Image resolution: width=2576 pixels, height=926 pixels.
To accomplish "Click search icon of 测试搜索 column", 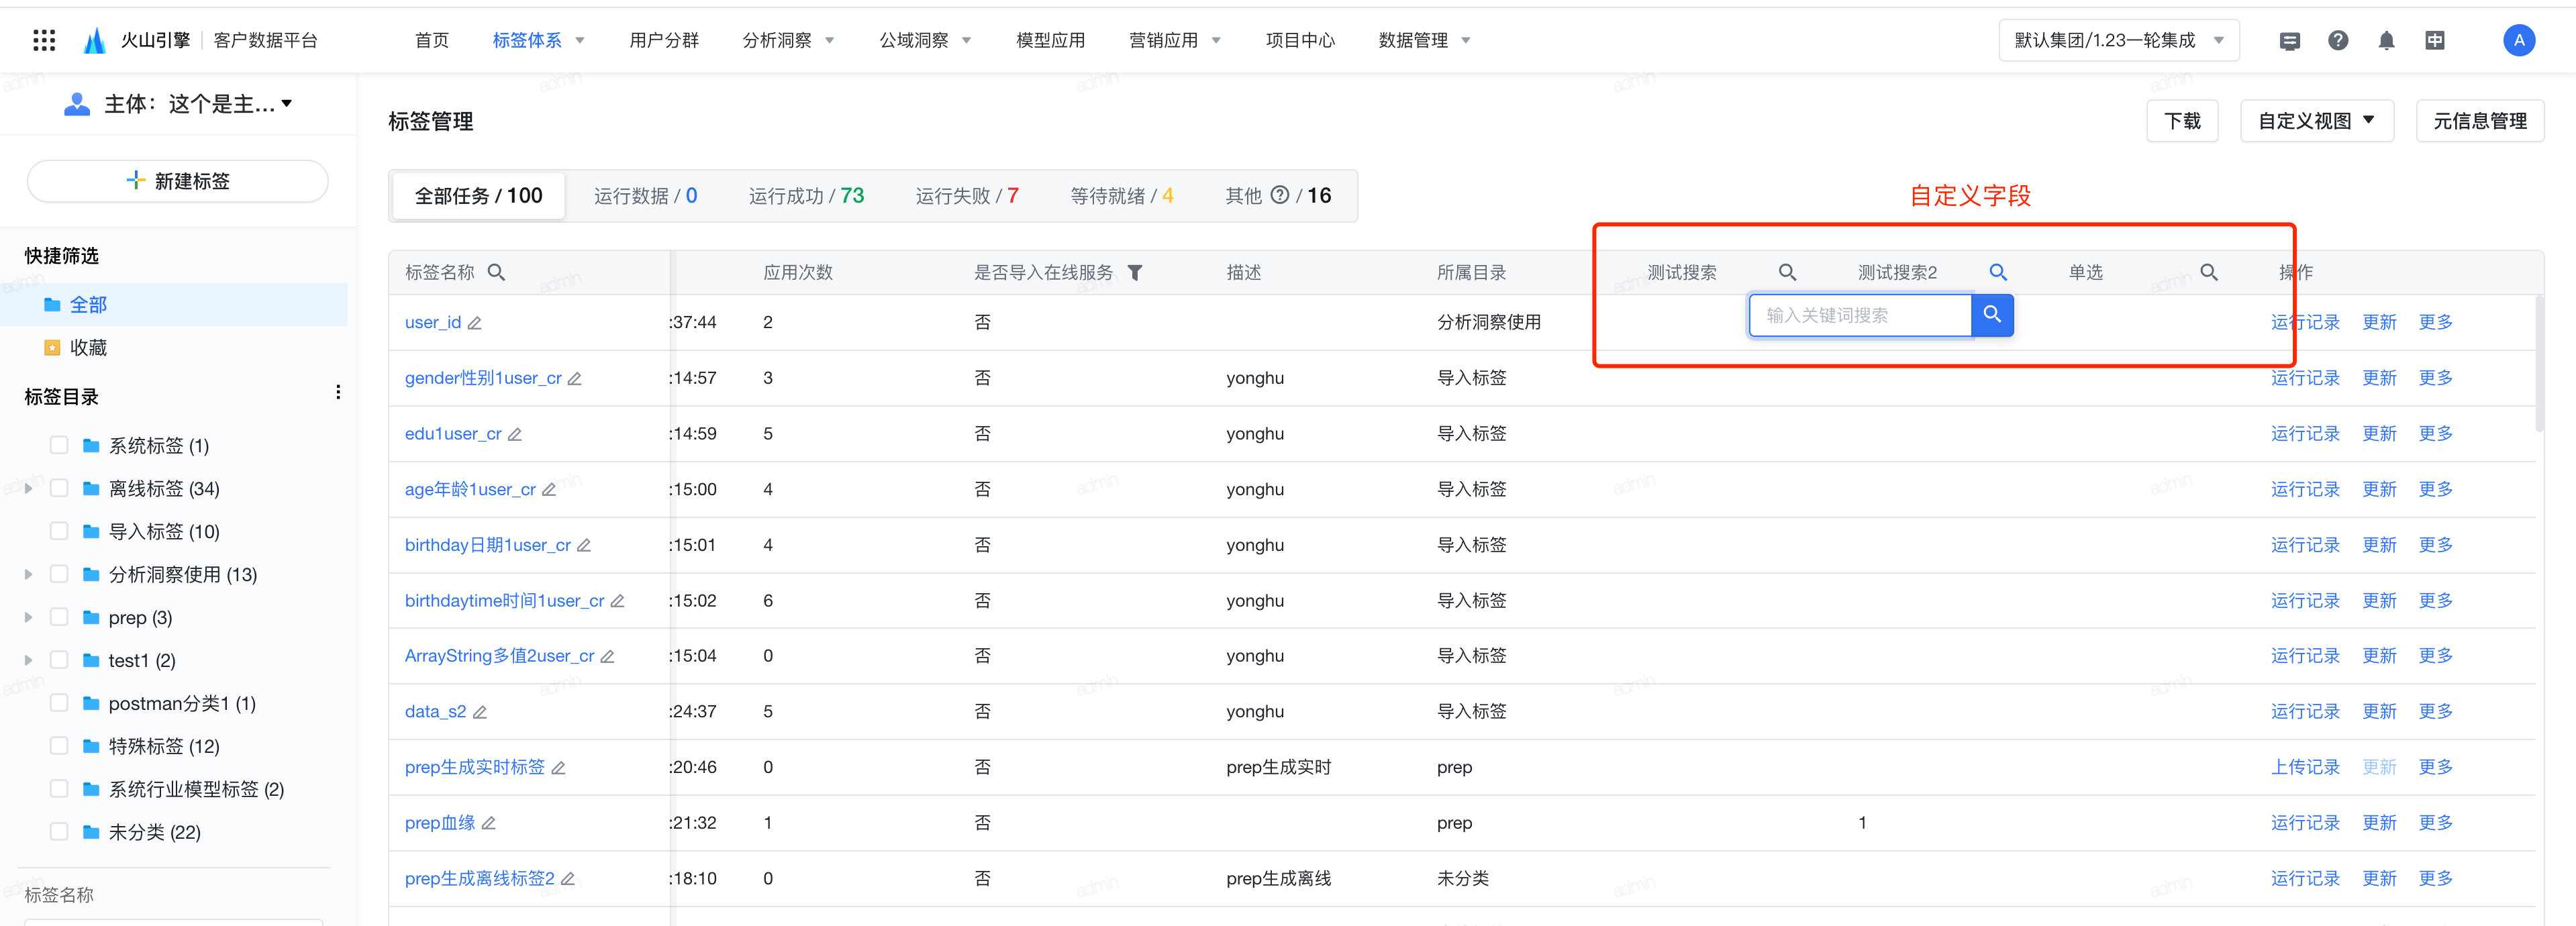I will [1788, 272].
